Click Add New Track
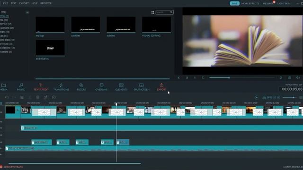The width and height of the screenshot is (303, 170). (x=11, y=167)
